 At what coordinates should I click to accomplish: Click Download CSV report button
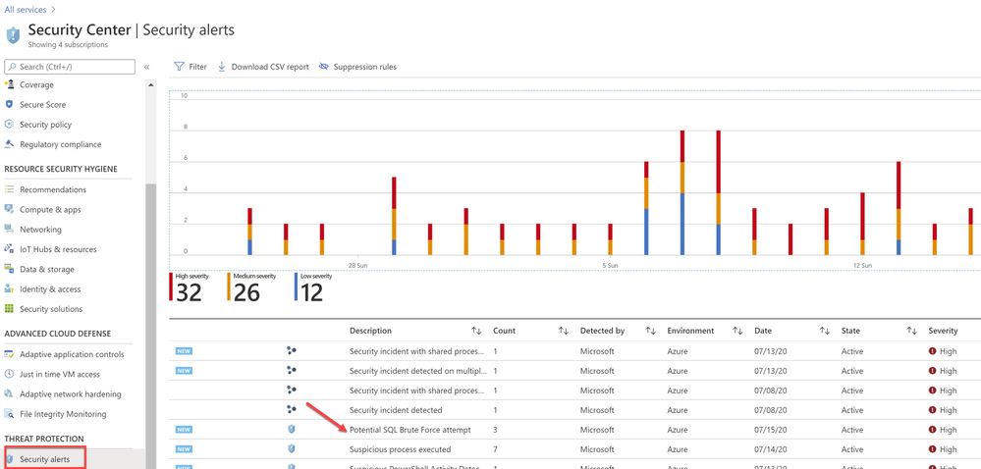click(x=263, y=67)
